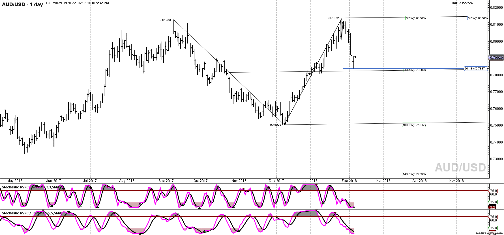504x235 pixels.
Task: Select the blue 0.0%(0.81363) extension label
Action: pyautogui.click(x=477, y=18)
